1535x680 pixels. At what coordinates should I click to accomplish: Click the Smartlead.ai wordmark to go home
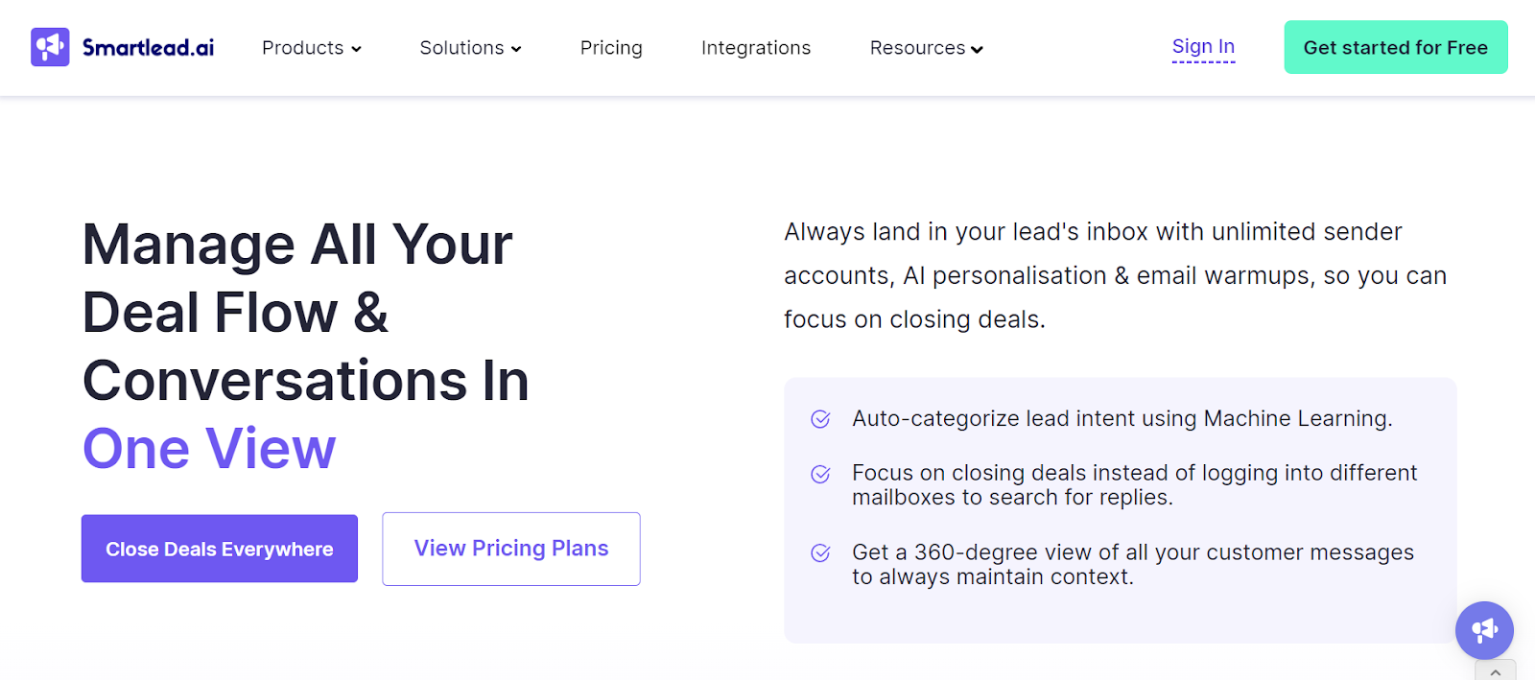146,46
